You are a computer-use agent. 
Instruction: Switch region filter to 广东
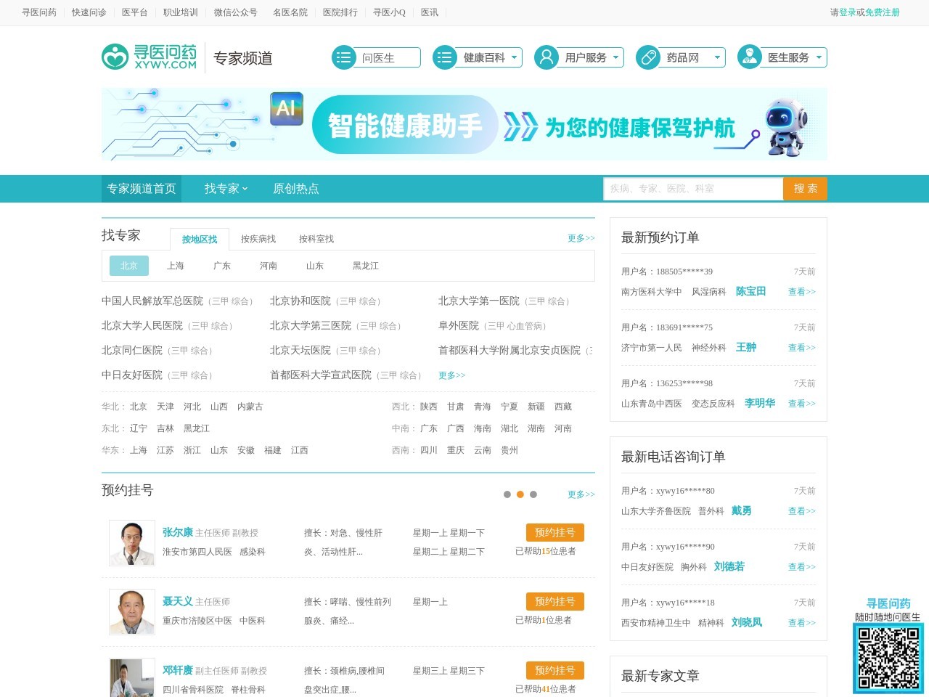[222, 266]
